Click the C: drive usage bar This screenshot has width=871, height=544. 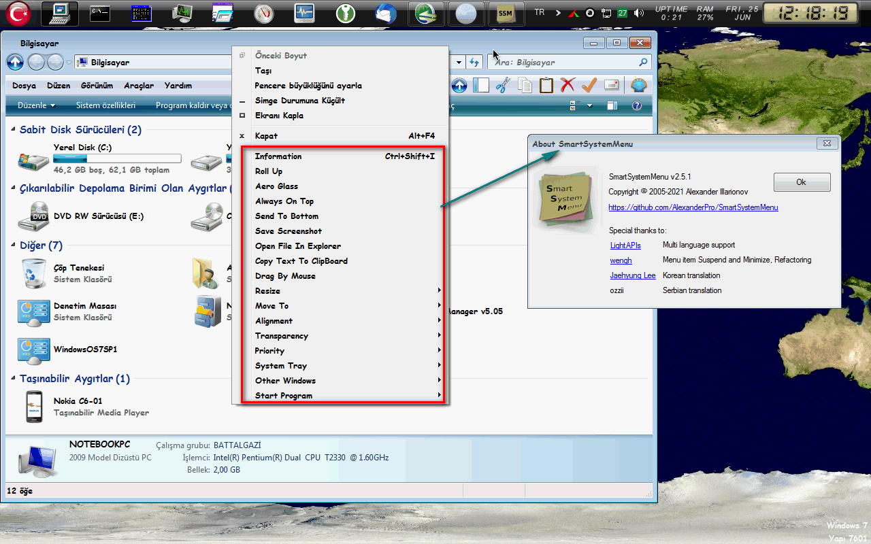(x=117, y=158)
